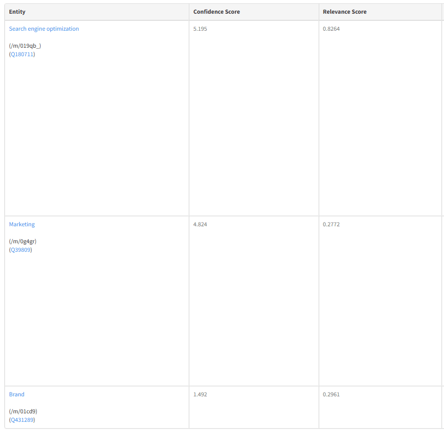This screenshot has width=444, height=436.
Task: Click the Entity column header
Action: 17,12
